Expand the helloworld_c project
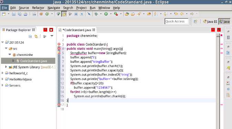232x129 pixels. [2, 73]
